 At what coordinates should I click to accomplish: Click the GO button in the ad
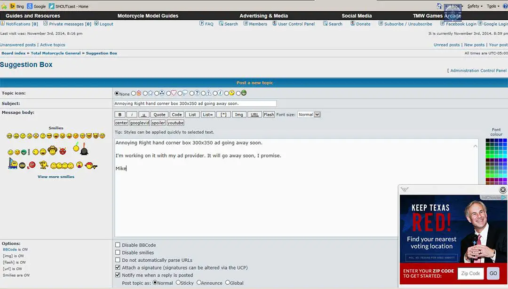pyautogui.click(x=493, y=273)
